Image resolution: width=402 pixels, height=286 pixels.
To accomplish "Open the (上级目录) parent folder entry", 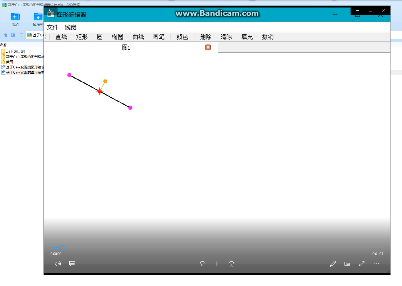I will (x=13, y=51).
